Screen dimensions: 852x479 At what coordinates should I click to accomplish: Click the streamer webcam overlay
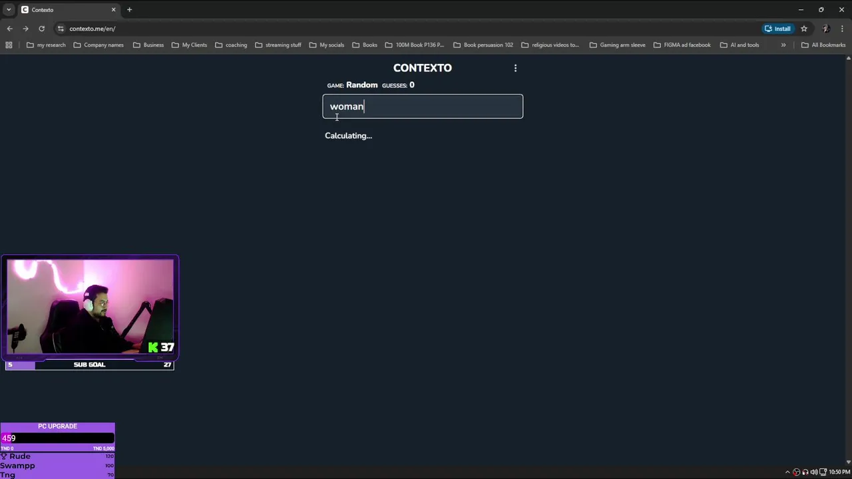point(90,307)
